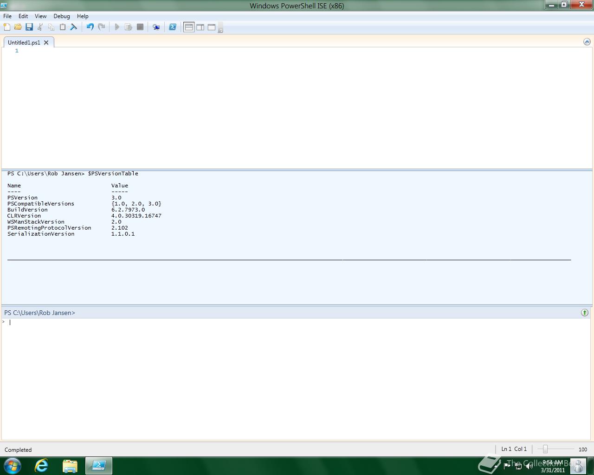
Task: Start a new remote PowerShell tab
Action: coord(156,27)
